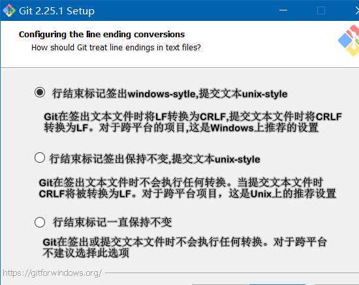Click the description advising against this for cross-platform

tap(185, 247)
